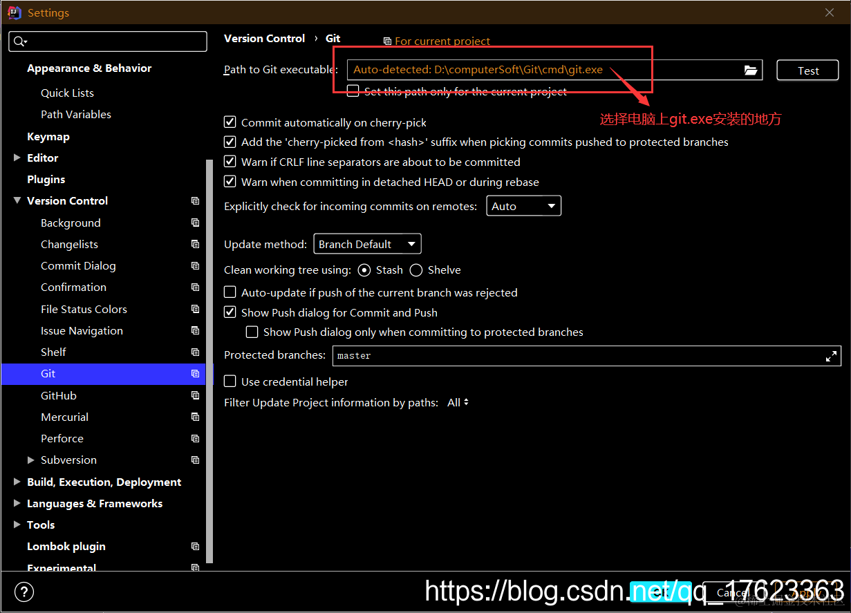Click project-level icon next to Issue Navigation
Screen dimensions: 851x613
tap(195, 331)
